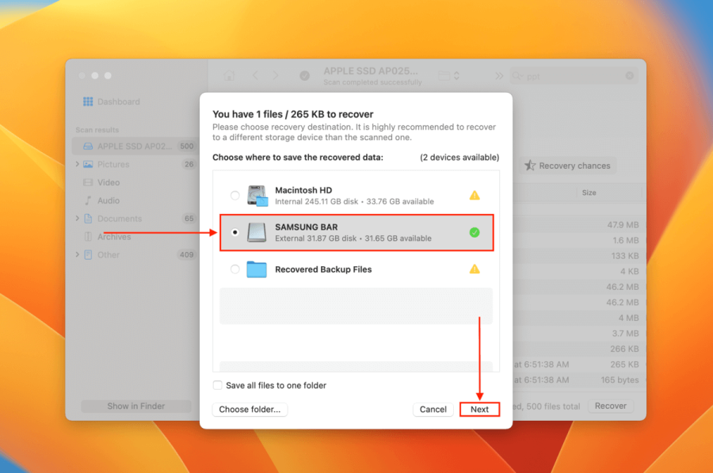The width and height of the screenshot is (713, 473).
Task: Click the green checkmark on SAMSUNG BAR
Action: click(475, 232)
